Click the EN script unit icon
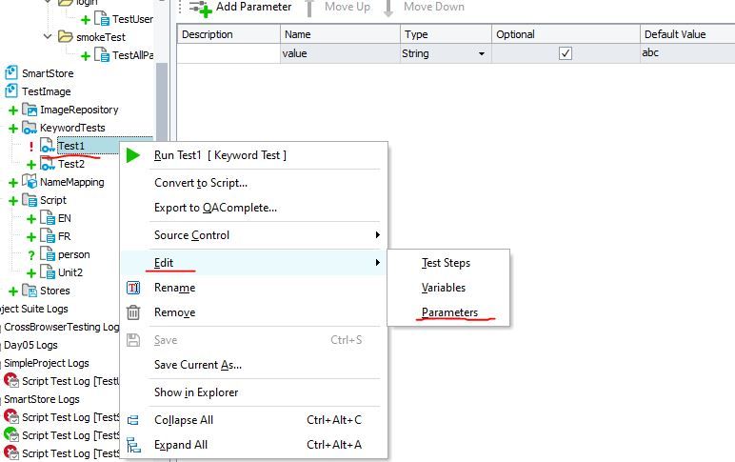The image size is (735, 462). [x=48, y=218]
